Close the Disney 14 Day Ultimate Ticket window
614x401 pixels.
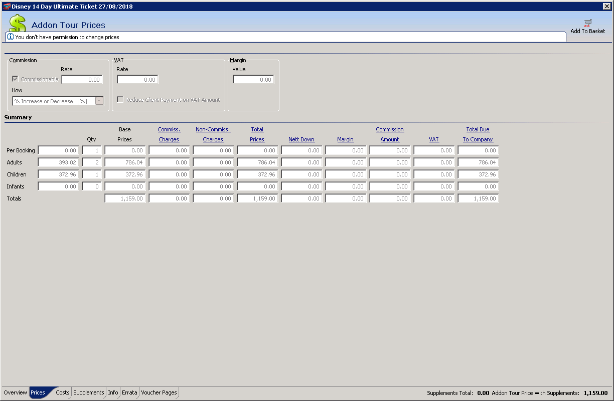[606, 6]
